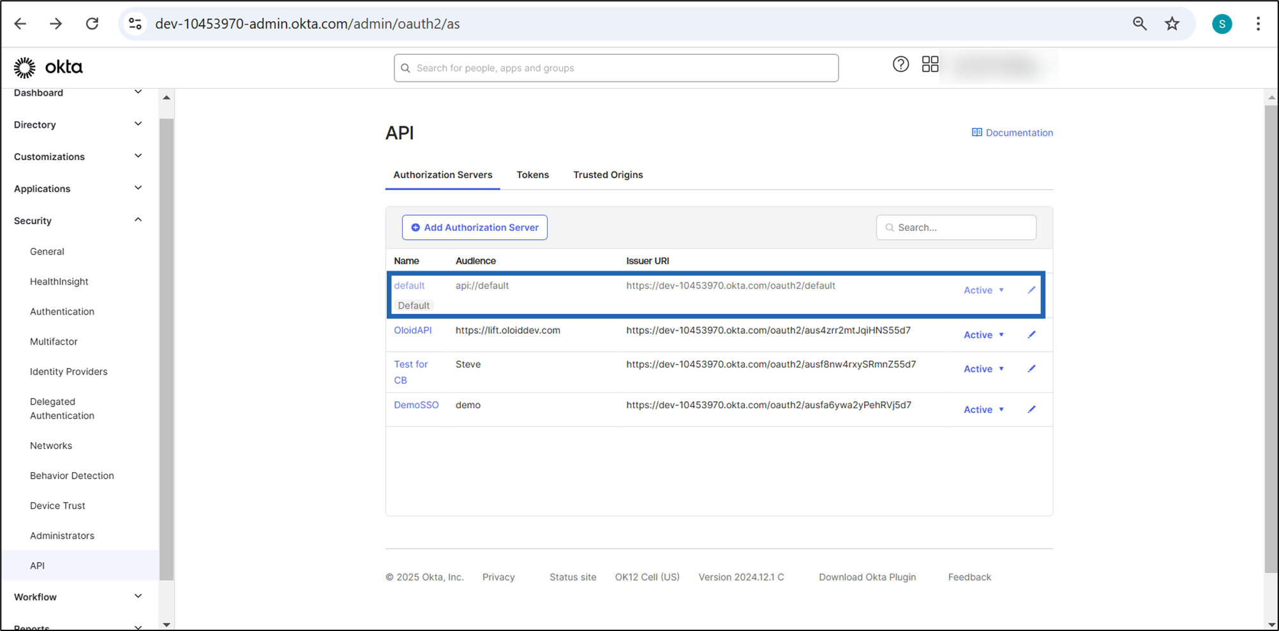1279x631 pixels.
Task: Open Networks in the sidebar
Action: (51, 445)
